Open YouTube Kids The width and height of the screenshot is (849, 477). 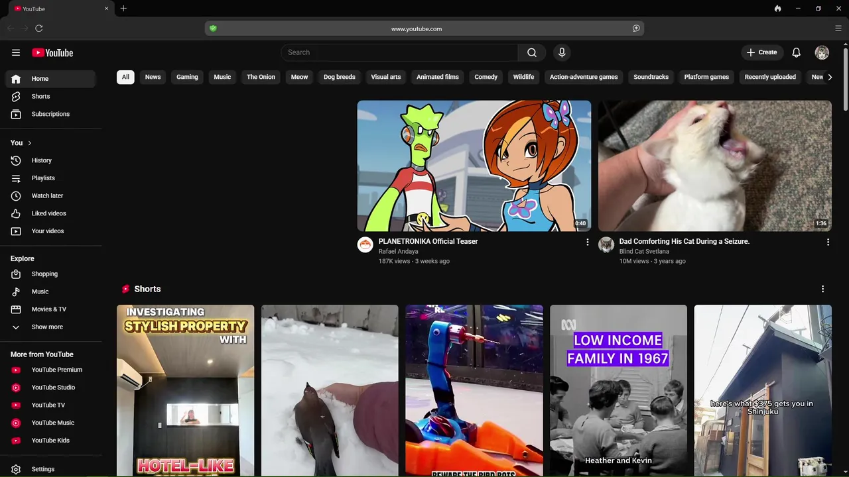point(50,441)
